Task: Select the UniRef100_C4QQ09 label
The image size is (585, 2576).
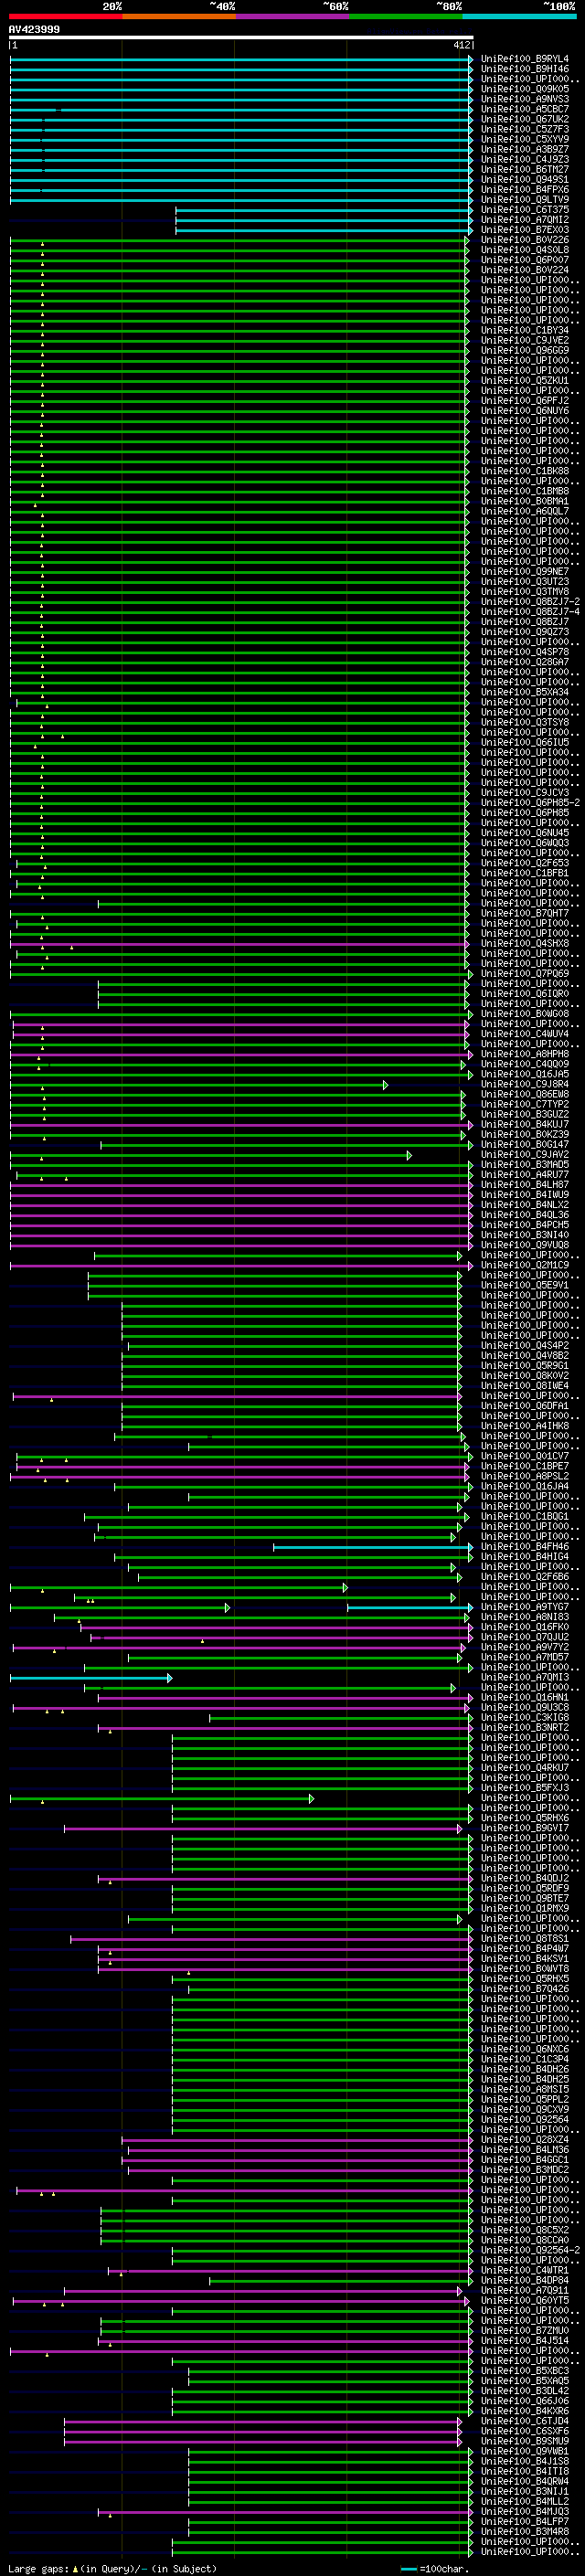Action: click(525, 1064)
